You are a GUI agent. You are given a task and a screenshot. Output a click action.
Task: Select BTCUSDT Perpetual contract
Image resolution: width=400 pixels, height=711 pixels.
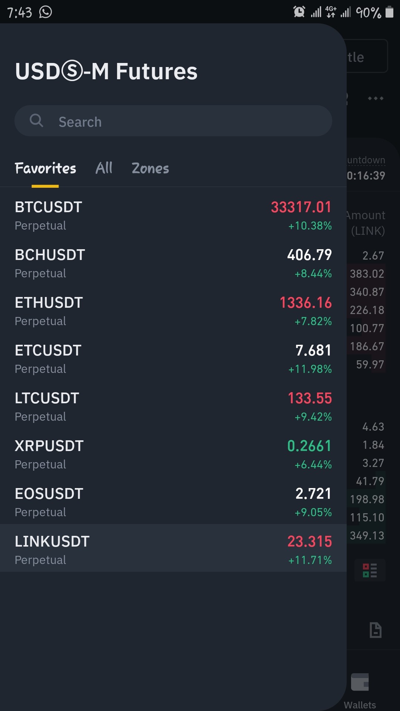[173, 216]
